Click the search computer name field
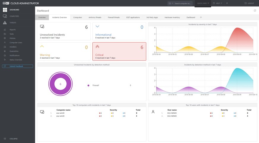 tap(182, 4)
